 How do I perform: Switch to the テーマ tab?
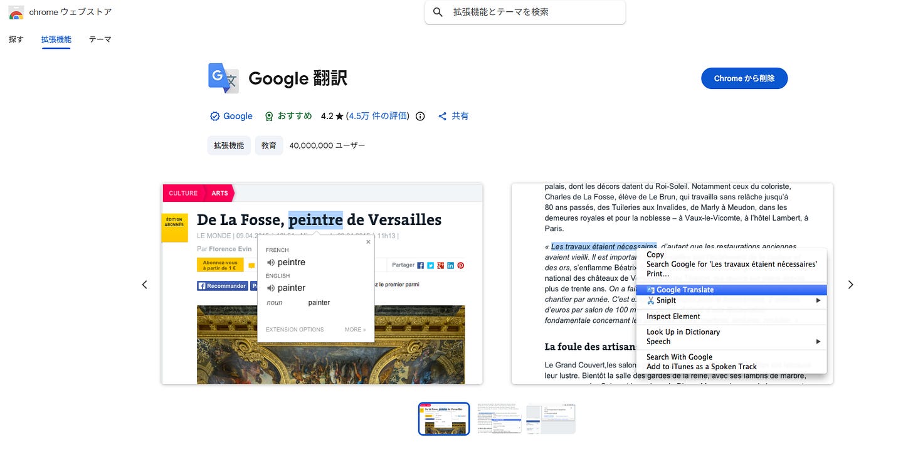coord(100,39)
